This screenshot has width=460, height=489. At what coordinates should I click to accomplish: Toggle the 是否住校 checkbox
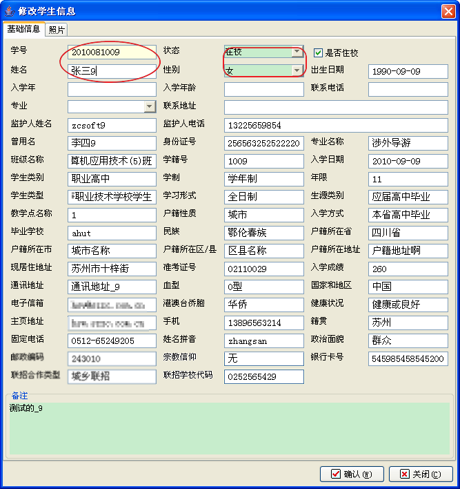pos(318,52)
